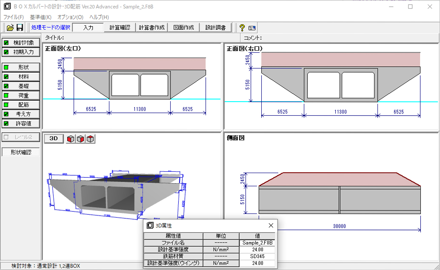Open the ファイル(F) menu

pos(14,17)
